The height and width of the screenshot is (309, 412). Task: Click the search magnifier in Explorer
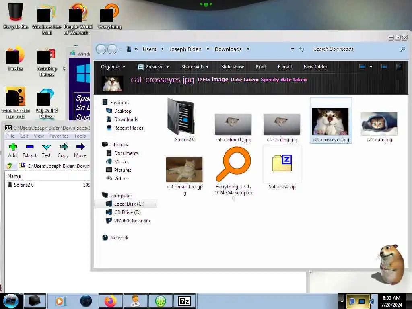pyautogui.click(x=402, y=49)
